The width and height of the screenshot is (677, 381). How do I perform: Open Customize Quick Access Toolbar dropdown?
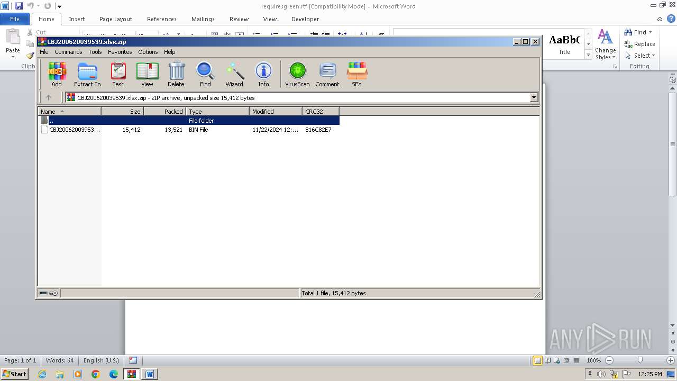(59, 6)
